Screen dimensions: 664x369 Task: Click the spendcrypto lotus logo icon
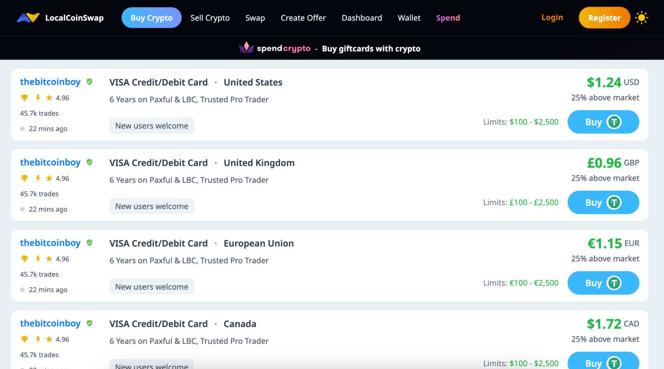[246, 48]
